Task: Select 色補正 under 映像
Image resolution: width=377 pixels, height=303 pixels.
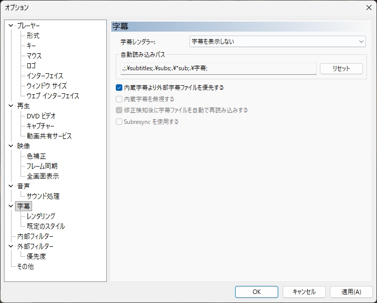Action: 36,156
